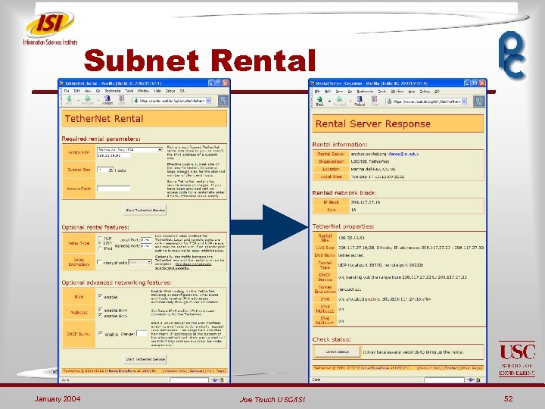Click email link beside Rental Server name
This screenshot has height=409, width=545.
403,154
